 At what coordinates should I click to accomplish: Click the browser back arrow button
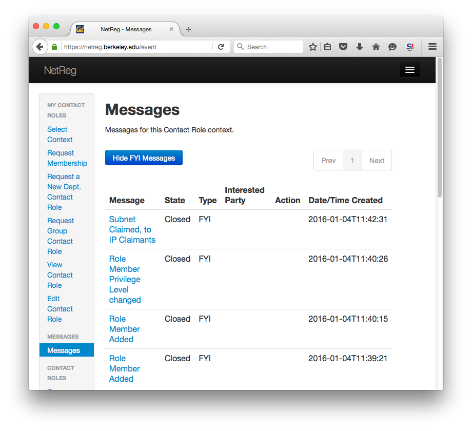40,47
